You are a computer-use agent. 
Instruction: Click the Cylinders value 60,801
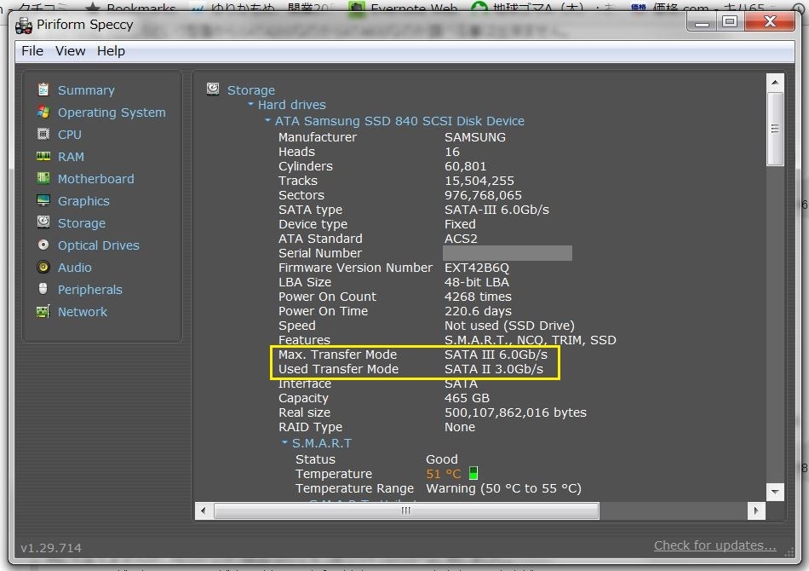465,165
